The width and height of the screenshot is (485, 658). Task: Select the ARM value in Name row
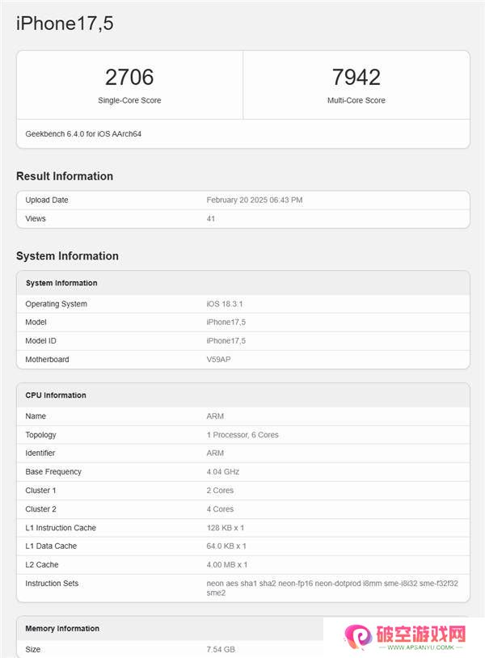click(x=215, y=416)
